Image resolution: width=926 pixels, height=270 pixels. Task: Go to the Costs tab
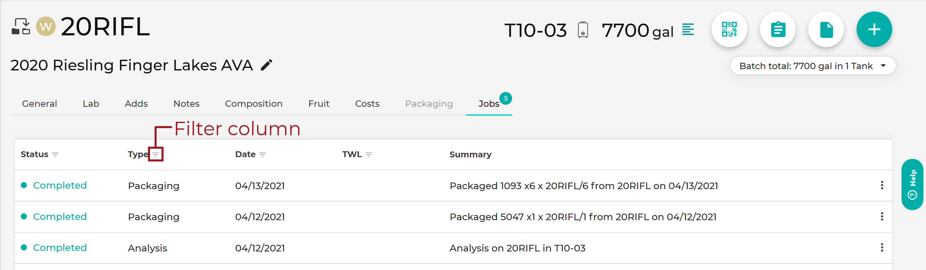click(x=367, y=103)
